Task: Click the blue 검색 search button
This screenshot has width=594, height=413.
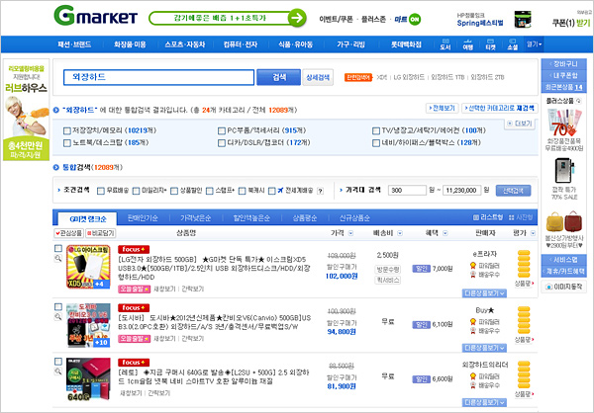Action: [279, 77]
